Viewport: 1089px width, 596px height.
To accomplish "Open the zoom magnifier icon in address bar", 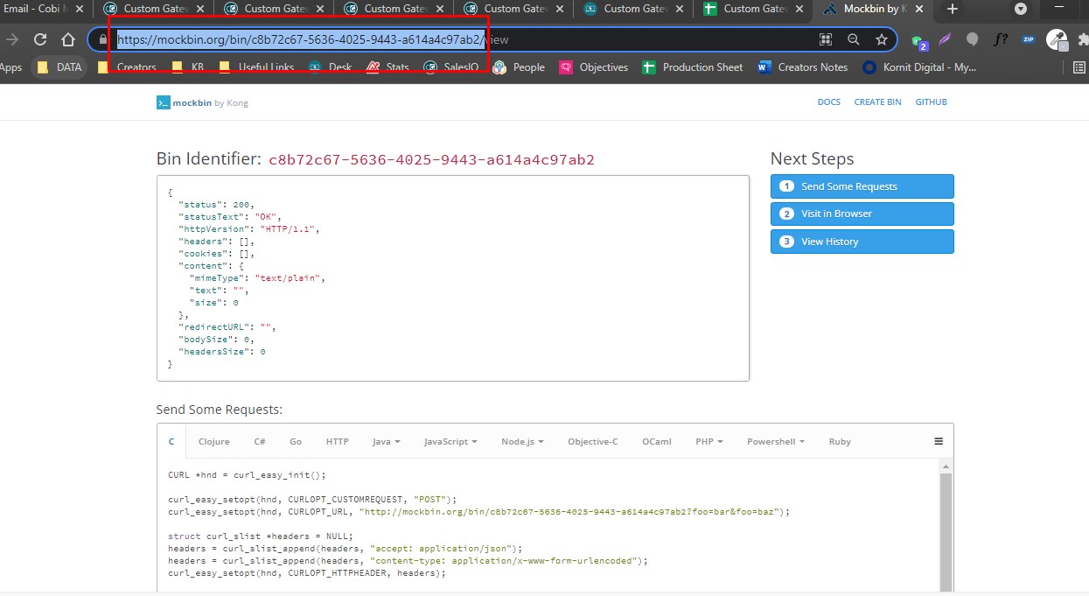I will [853, 39].
